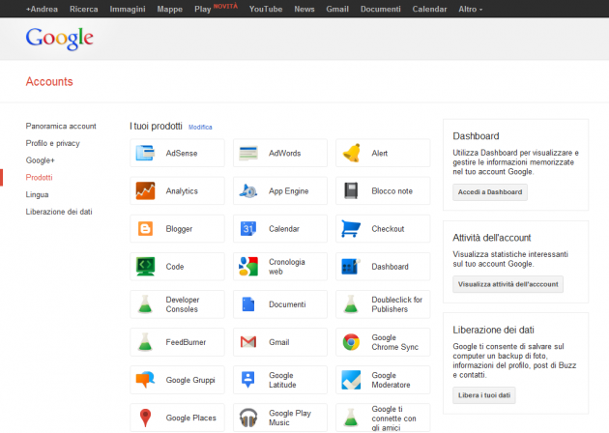
Task: Click the Blocco note notebook icon
Action: tap(351, 190)
